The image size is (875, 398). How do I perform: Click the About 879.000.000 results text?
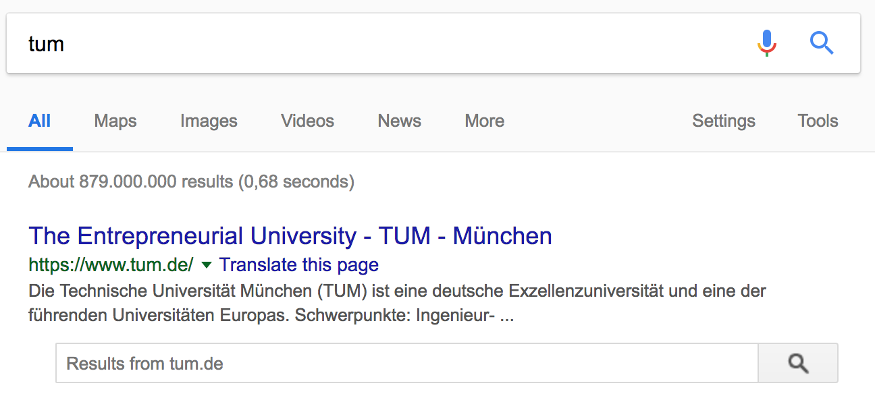[191, 181]
